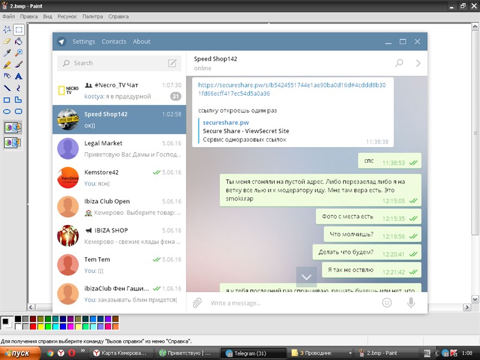The height and width of the screenshot is (360, 480).
Task: Select the Brush tool
Action: [x=19, y=65]
